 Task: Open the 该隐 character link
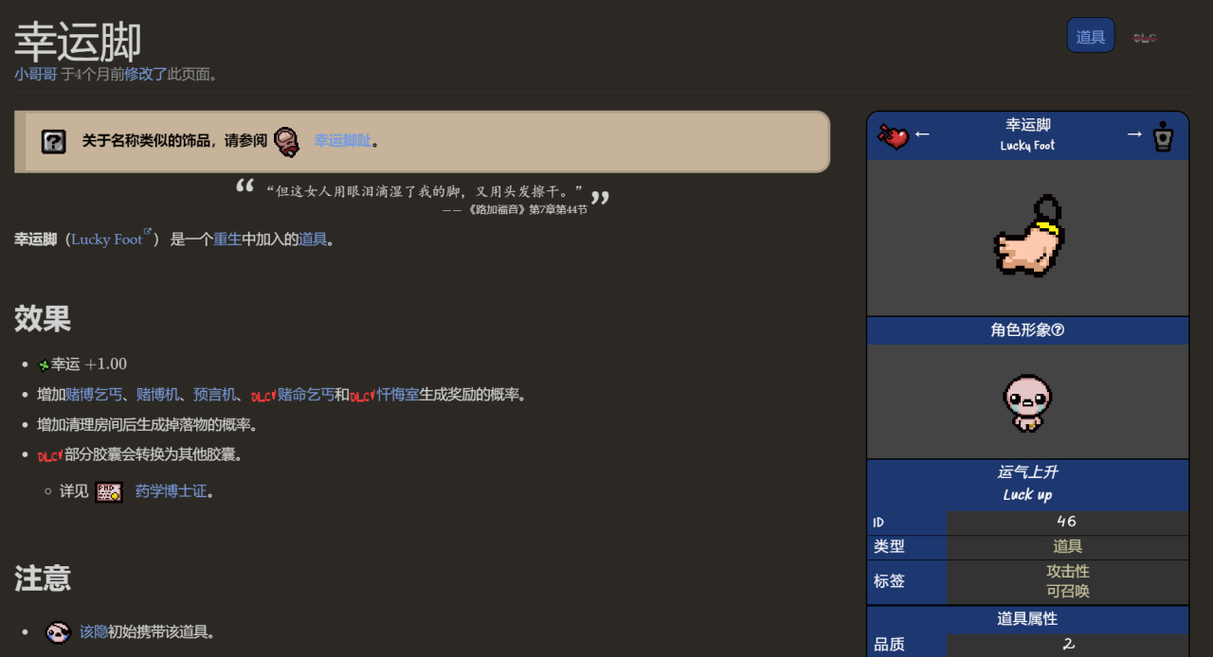(x=93, y=631)
